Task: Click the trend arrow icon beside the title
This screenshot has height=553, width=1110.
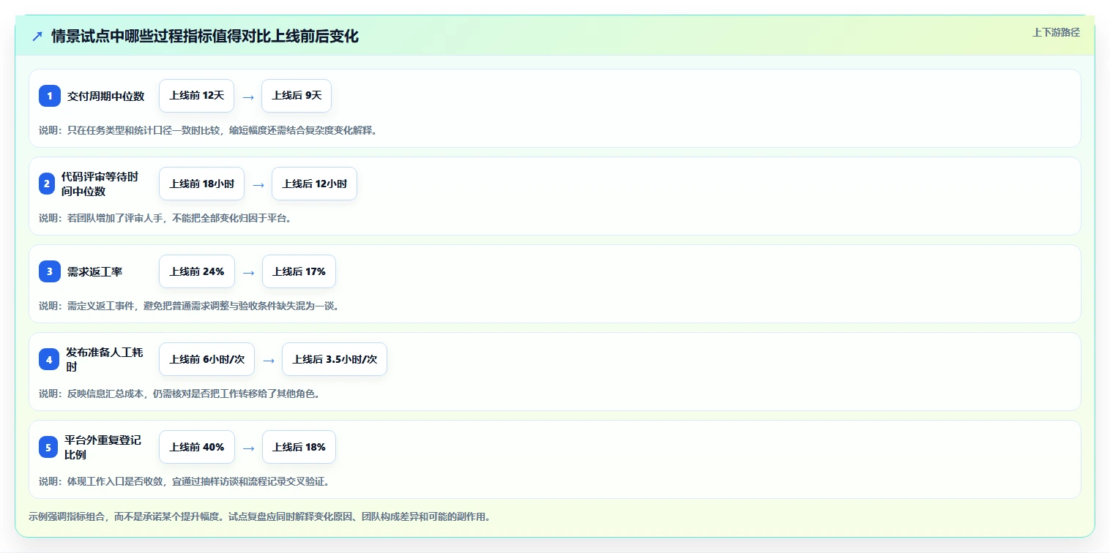Action: click(37, 37)
